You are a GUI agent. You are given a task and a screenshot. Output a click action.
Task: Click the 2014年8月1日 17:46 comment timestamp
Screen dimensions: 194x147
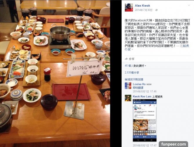(145, 91)
